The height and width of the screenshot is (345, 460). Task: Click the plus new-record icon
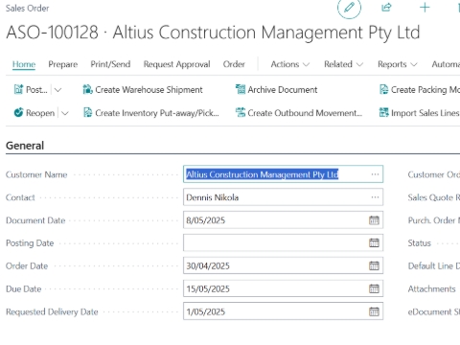point(425,7)
